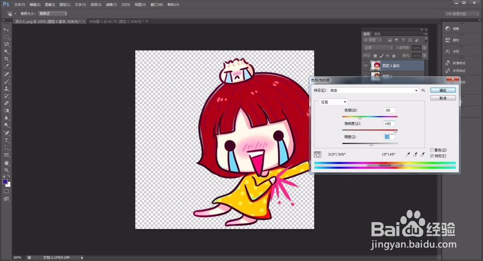Click the on-image adjustment hand icon
Screen dimensions: 483x261
click(x=317, y=154)
